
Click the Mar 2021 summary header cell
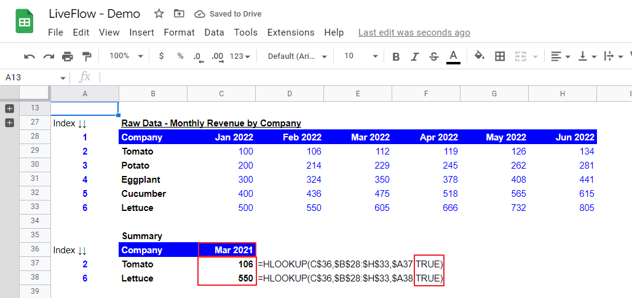click(x=227, y=250)
